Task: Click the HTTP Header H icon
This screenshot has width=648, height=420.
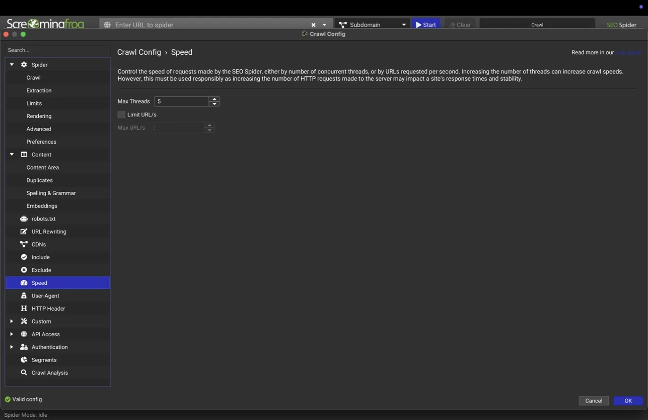Action: pos(24,308)
